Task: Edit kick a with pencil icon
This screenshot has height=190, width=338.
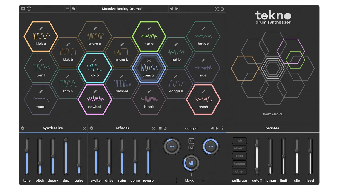Action: pos(41,29)
